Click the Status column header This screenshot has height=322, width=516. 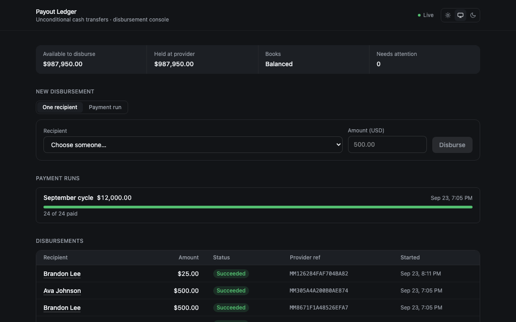221,258
